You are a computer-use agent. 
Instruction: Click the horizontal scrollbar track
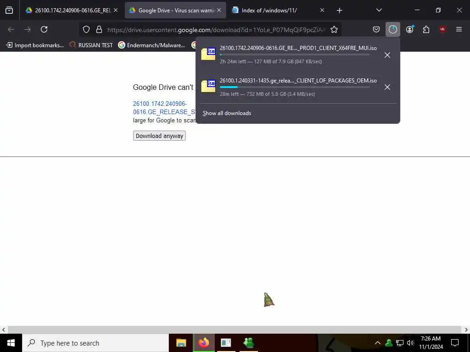pyautogui.click(x=235, y=330)
